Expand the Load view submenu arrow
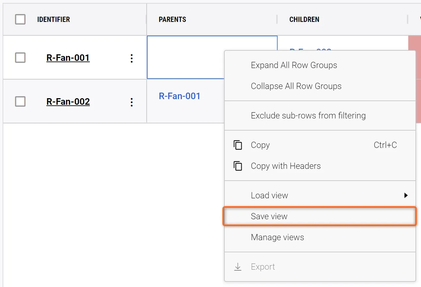This screenshot has height=287, width=421. 406,195
